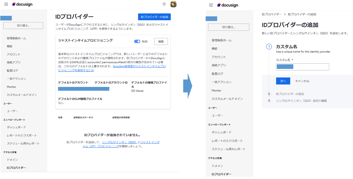Click step 1 カスタム名 heading

[x=286, y=47]
